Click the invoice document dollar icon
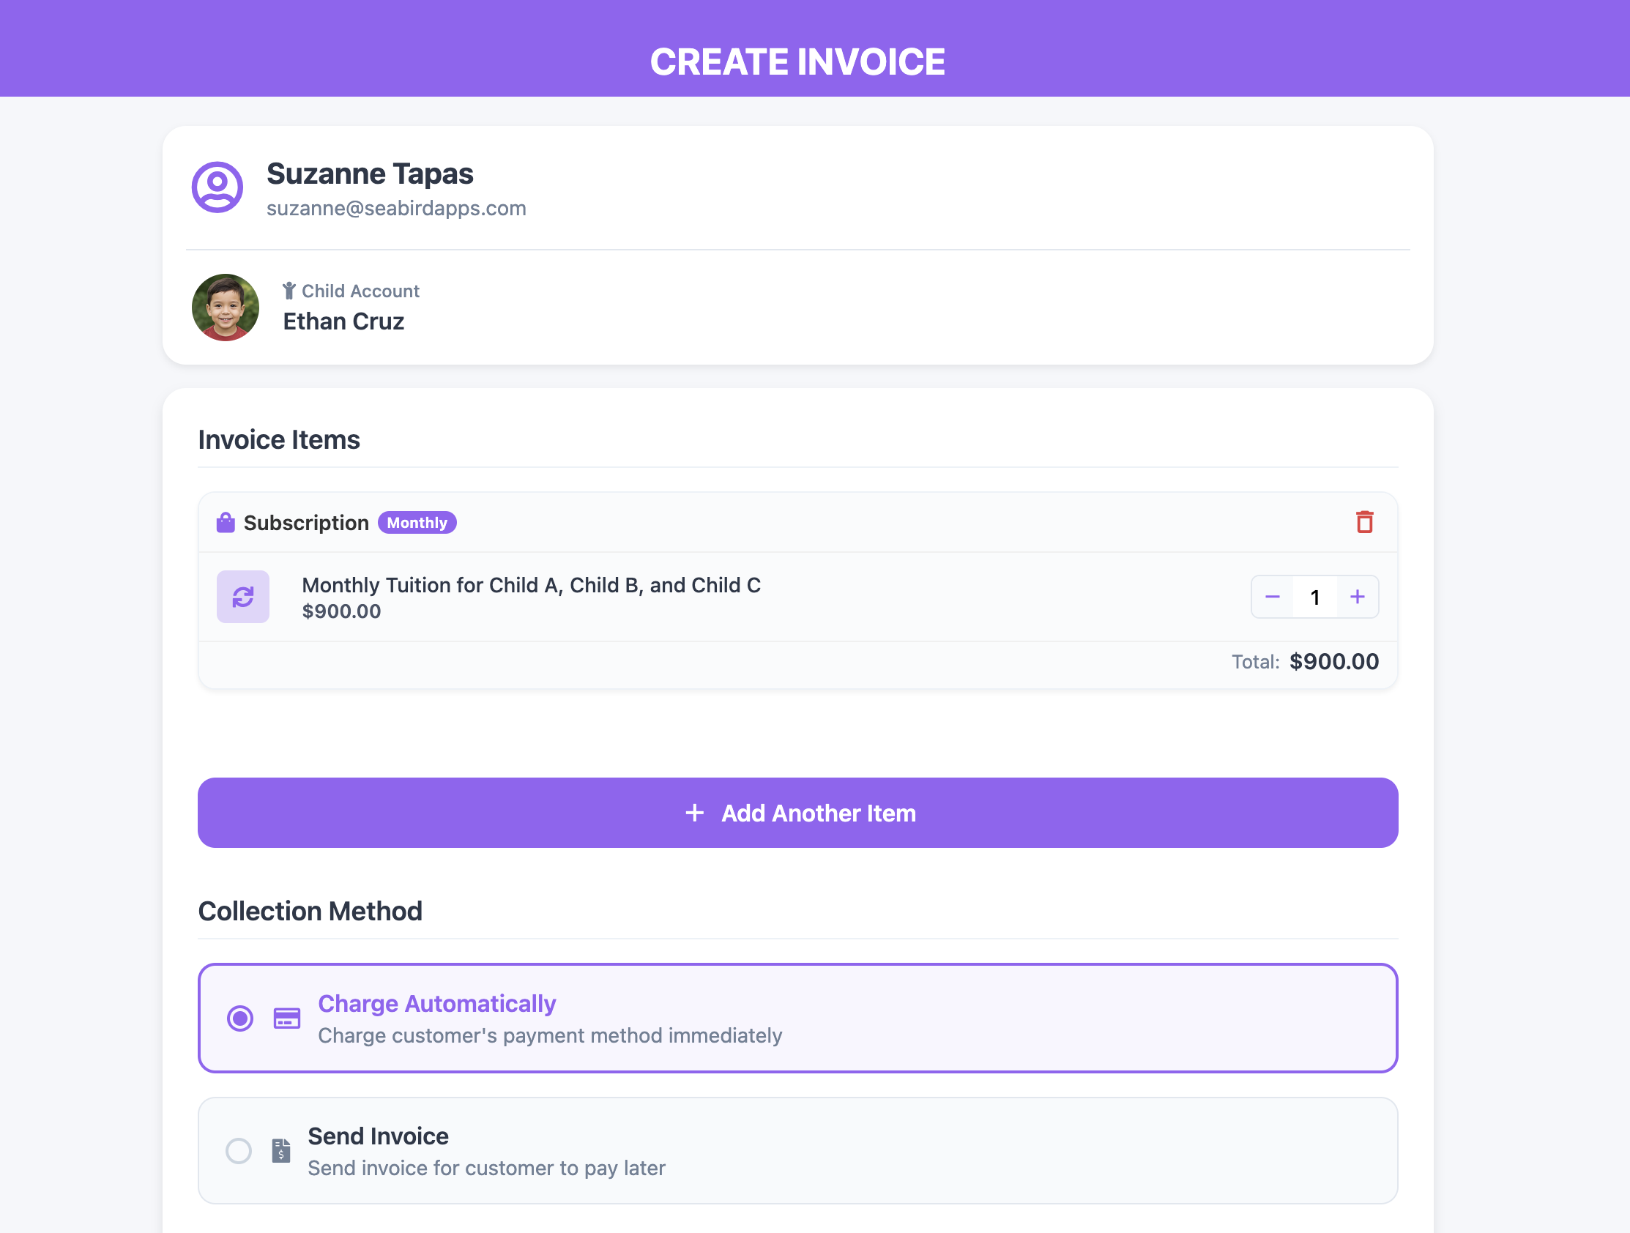The image size is (1630, 1233). pyautogui.click(x=280, y=1150)
